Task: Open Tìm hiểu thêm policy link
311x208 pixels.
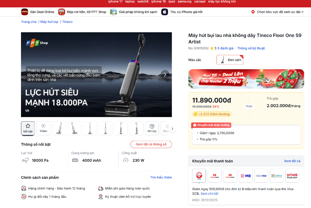Action: point(161,177)
